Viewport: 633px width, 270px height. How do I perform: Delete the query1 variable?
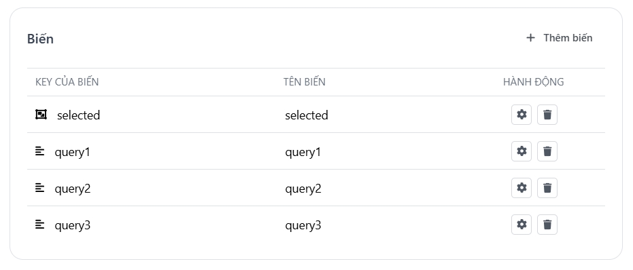pyautogui.click(x=547, y=151)
